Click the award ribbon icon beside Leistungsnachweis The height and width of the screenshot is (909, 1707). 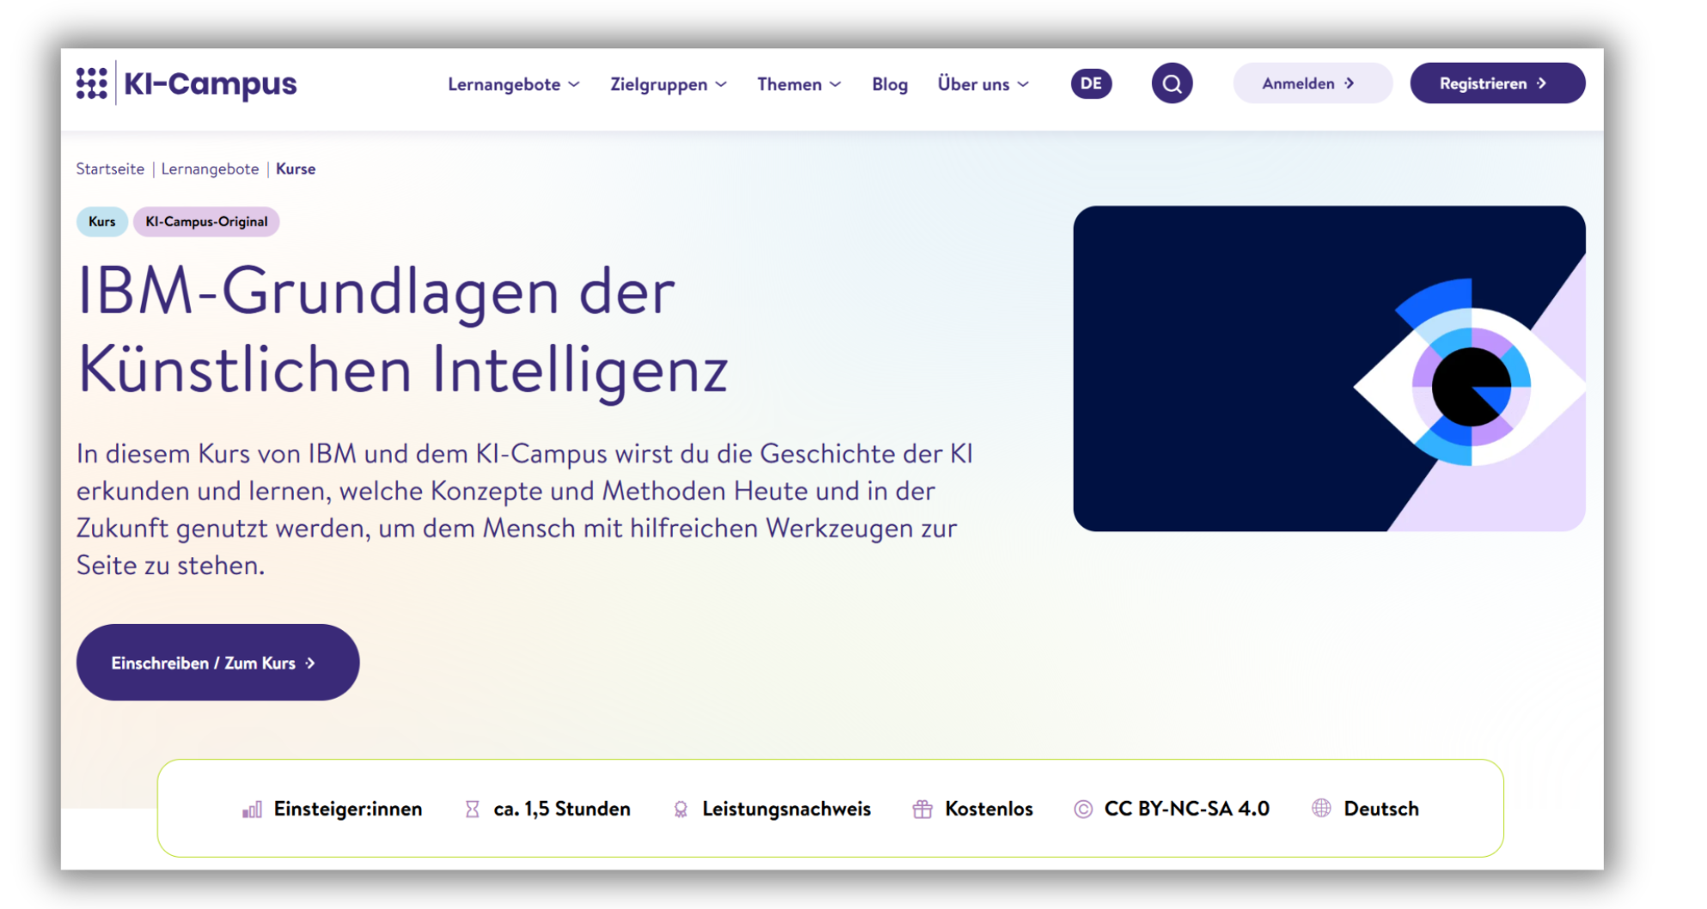coord(680,809)
